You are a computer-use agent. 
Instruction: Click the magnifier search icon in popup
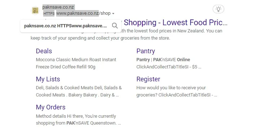(x=115, y=26)
